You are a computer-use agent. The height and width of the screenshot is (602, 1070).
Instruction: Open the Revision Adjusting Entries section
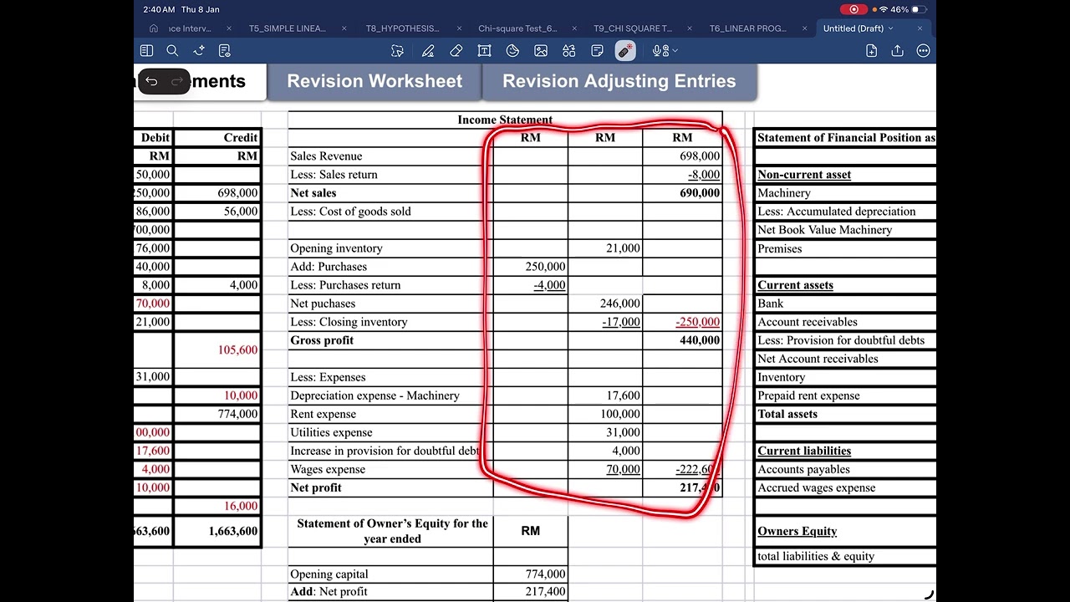click(619, 81)
